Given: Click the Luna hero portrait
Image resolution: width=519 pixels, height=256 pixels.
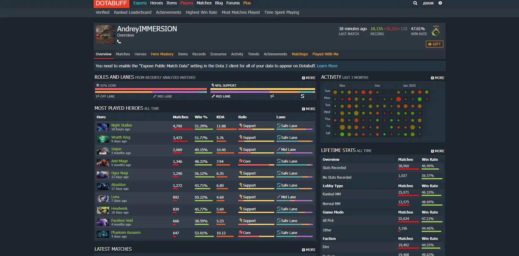Looking at the screenshot, I should (103, 199).
